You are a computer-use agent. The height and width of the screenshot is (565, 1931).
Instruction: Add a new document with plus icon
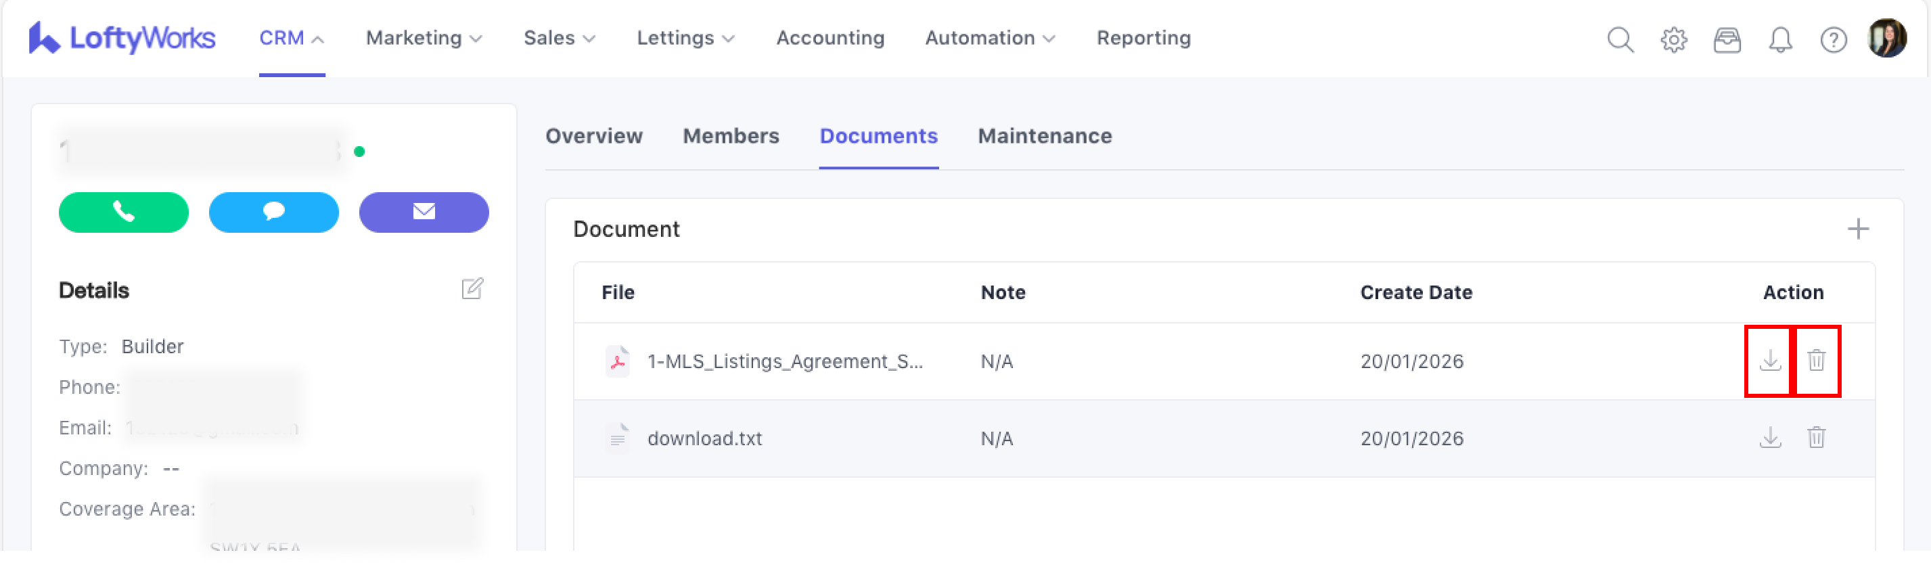pos(1857,229)
